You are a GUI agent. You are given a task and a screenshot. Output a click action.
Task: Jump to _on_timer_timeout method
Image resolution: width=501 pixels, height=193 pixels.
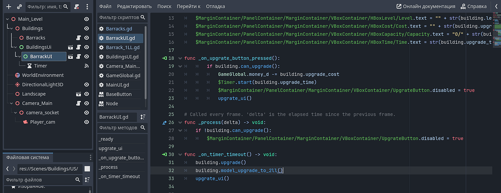pos(119,177)
